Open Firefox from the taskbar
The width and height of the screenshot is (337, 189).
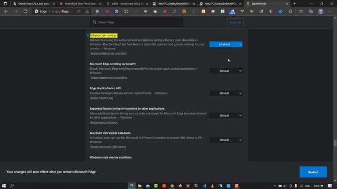coord(180,185)
